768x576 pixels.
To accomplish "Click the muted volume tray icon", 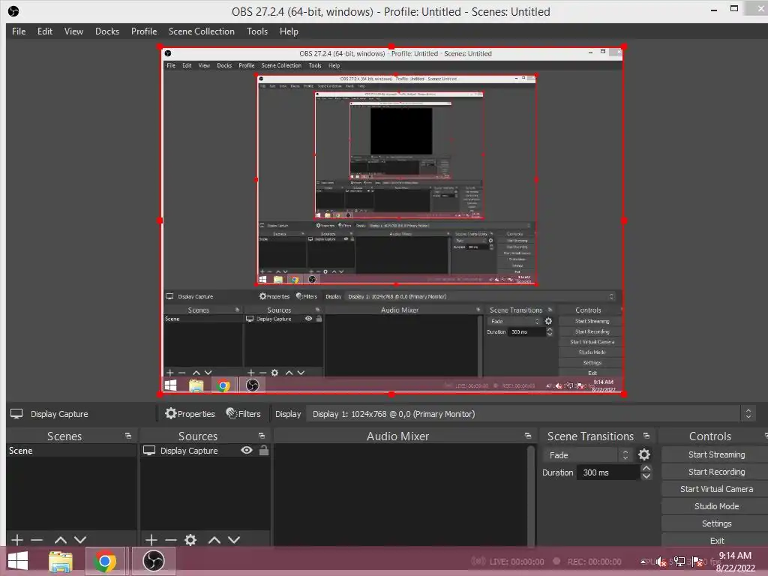I will pos(661,562).
